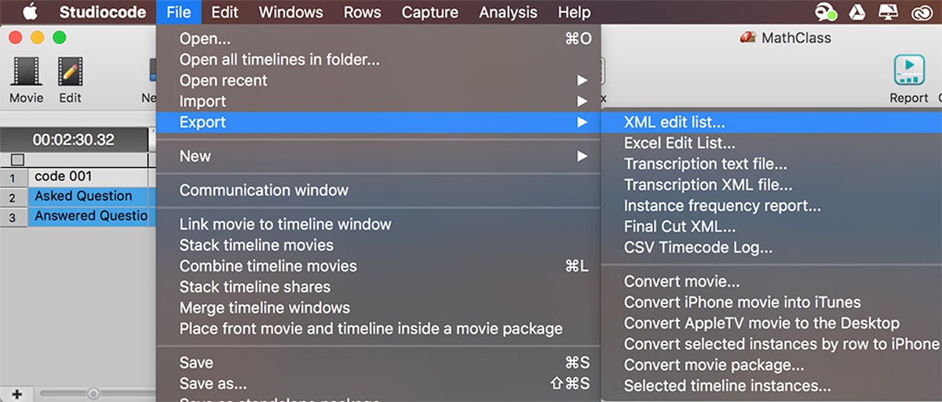Expand the Export submenu
This screenshot has height=402, width=942.
pyautogui.click(x=378, y=122)
